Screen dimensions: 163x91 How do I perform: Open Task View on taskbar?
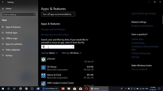pos(14,89)
